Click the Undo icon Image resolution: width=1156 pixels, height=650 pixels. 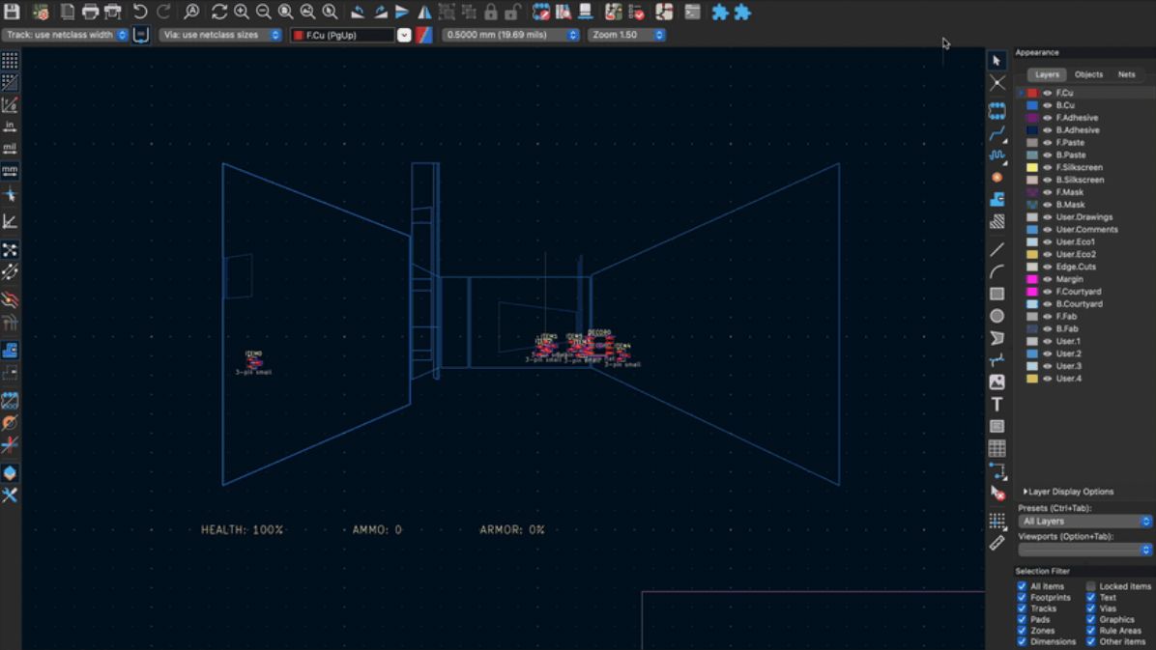click(x=141, y=13)
